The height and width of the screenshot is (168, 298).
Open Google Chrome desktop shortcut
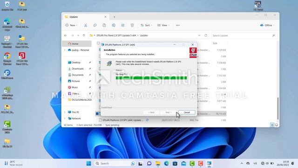[x=7, y=59]
